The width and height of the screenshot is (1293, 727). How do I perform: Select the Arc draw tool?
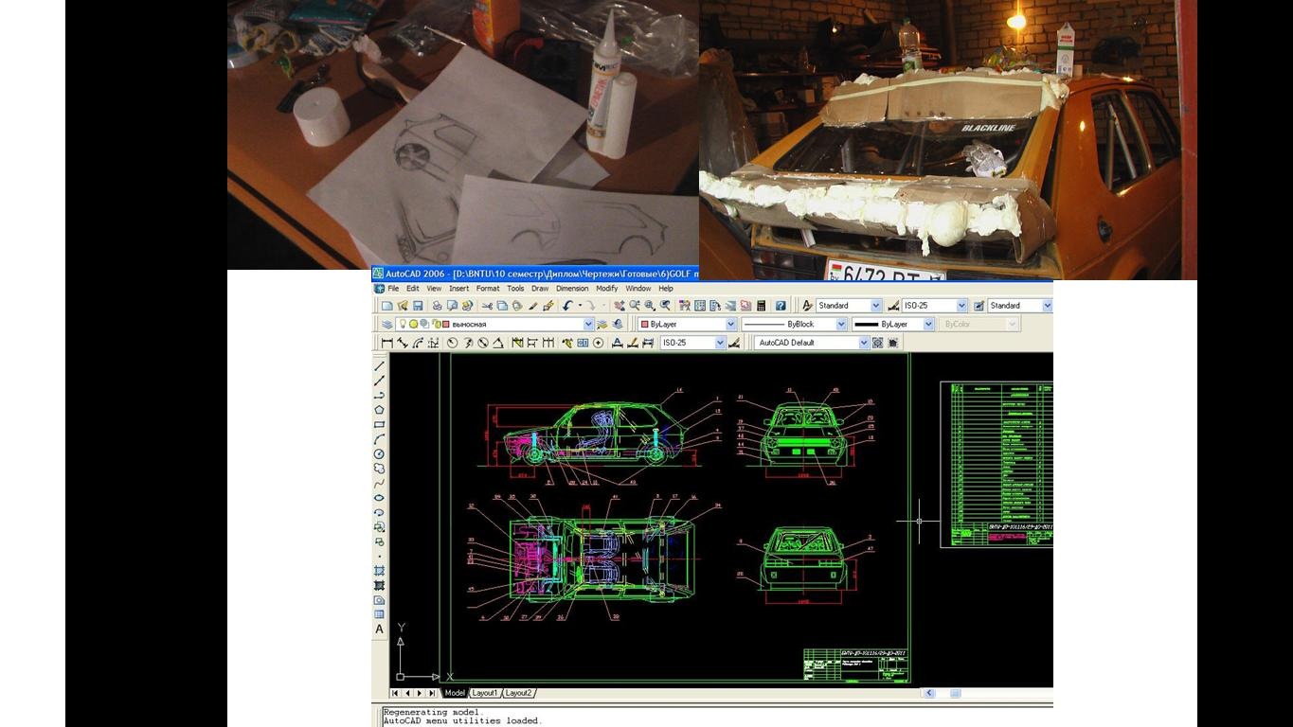point(380,439)
